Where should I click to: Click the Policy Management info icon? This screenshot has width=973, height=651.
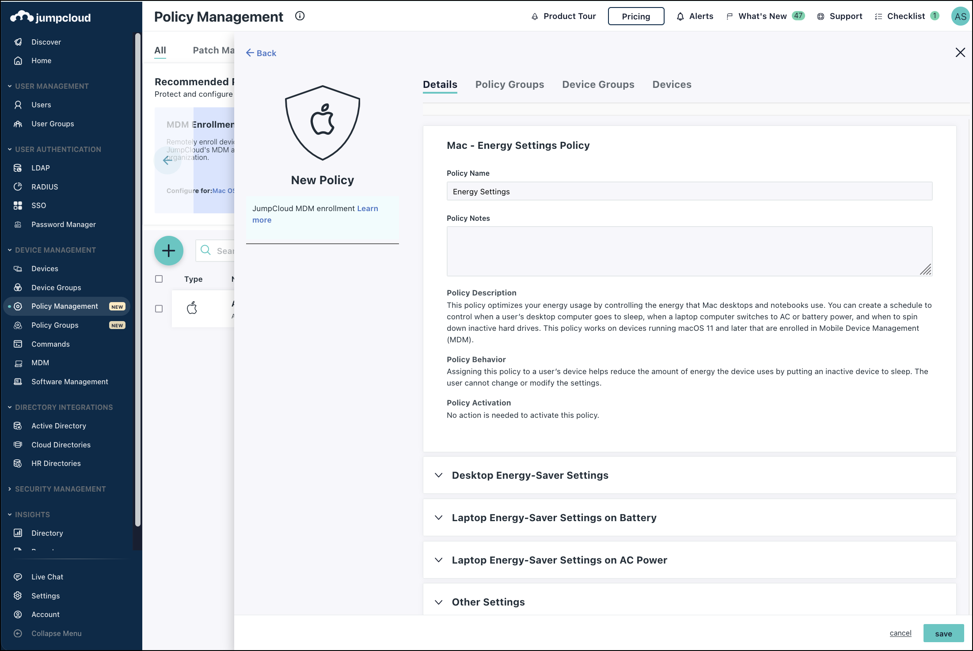pyautogui.click(x=300, y=16)
